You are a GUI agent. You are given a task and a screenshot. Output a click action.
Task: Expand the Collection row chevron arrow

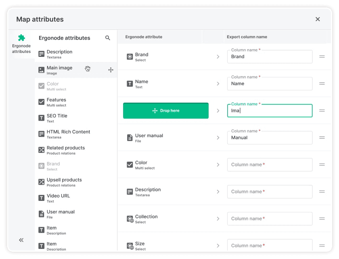pos(218,219)
